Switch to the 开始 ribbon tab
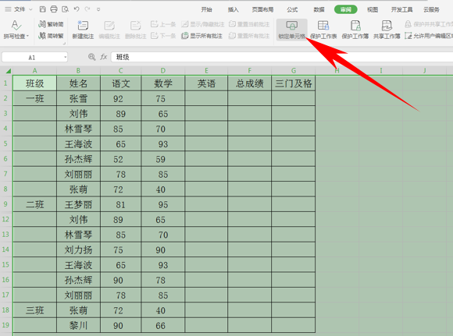Screen dimensions: 453x336 206,9
